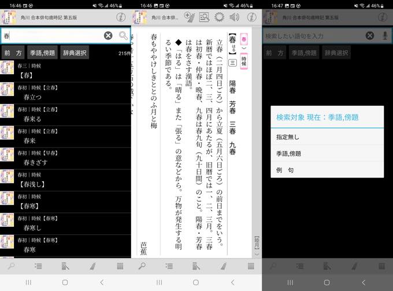Tap bottom list icon under the results list

click(x=38, y=266)
